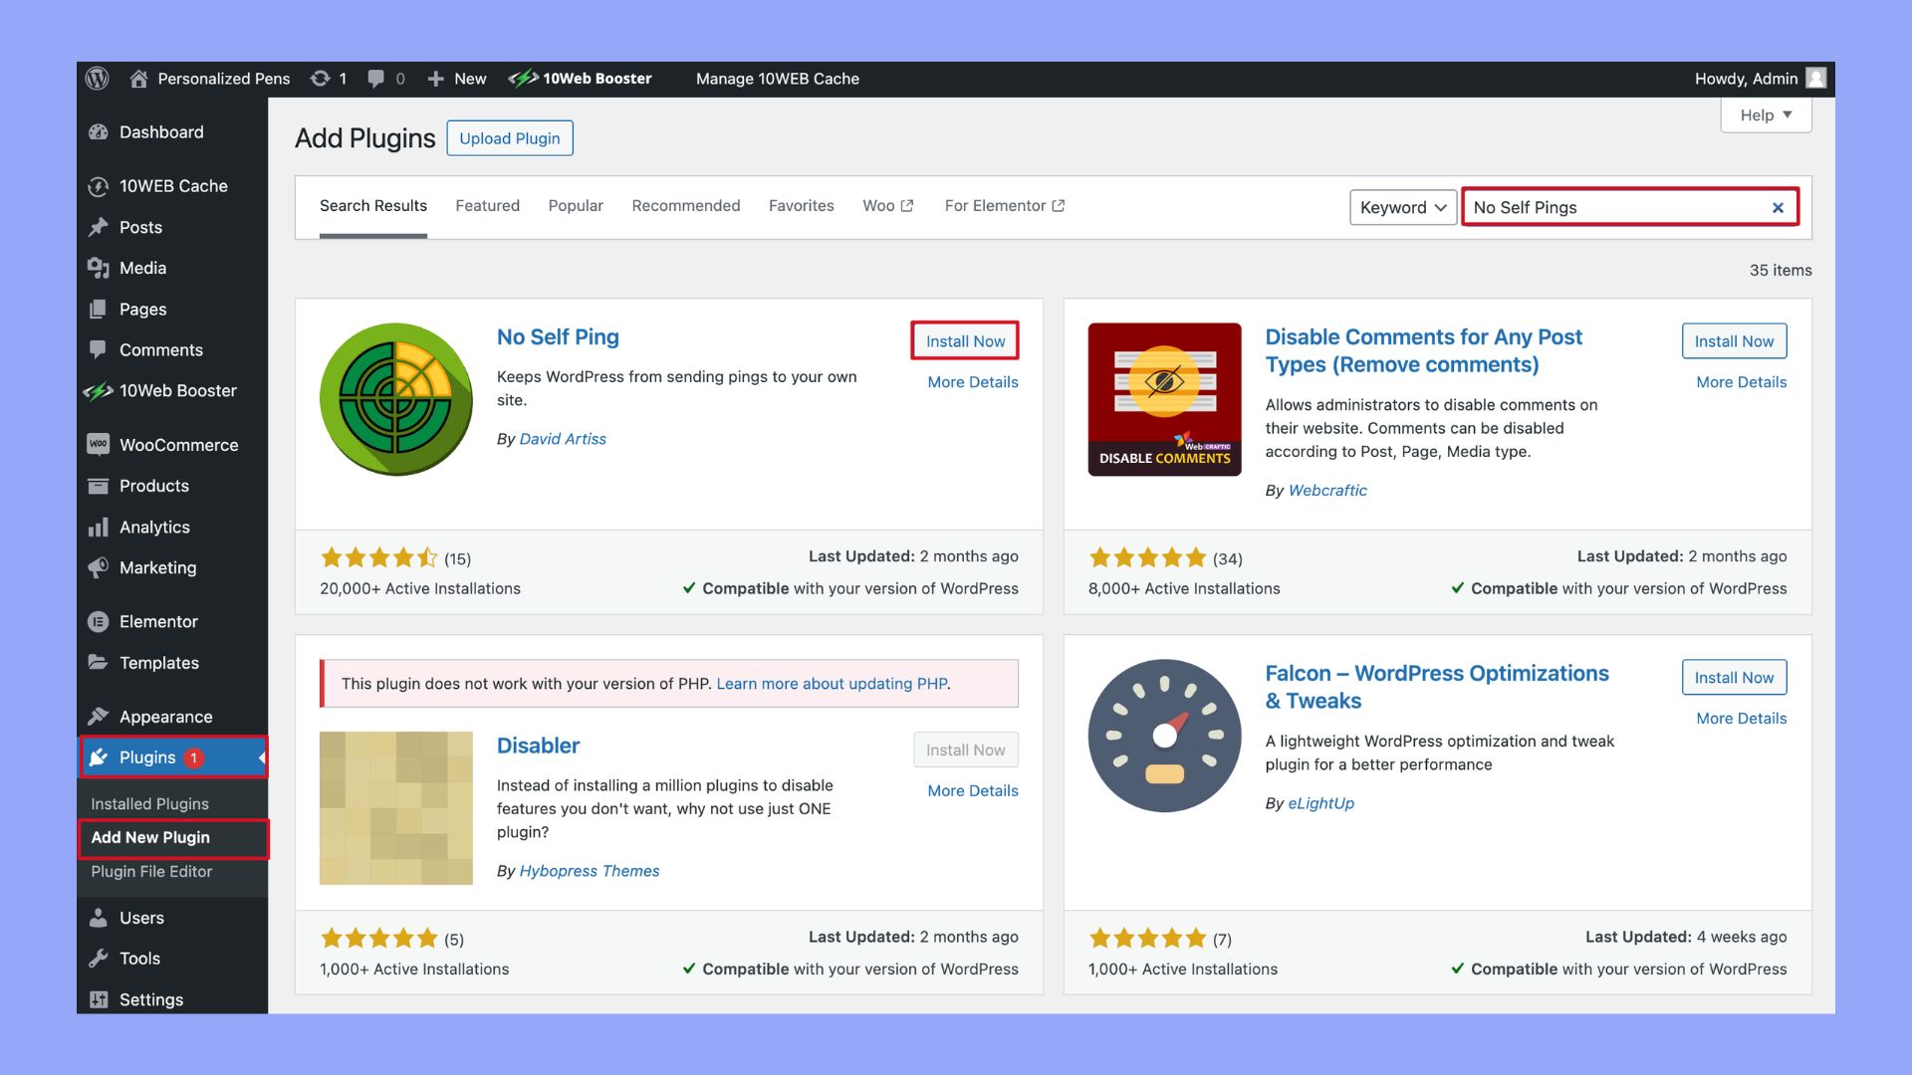Click the No Self Ping plugin thumbnail
Viewport: 1912px width, 1075px height.
(x=395, y=399)
